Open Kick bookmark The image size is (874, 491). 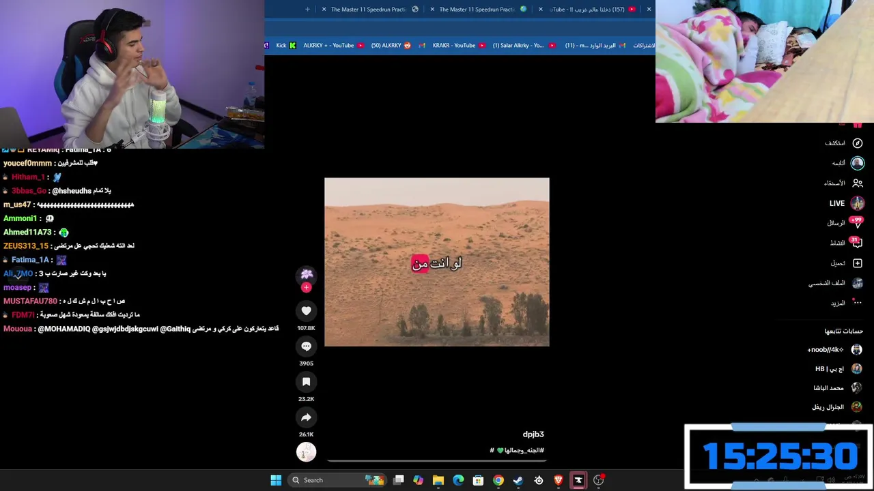[286, 46]
